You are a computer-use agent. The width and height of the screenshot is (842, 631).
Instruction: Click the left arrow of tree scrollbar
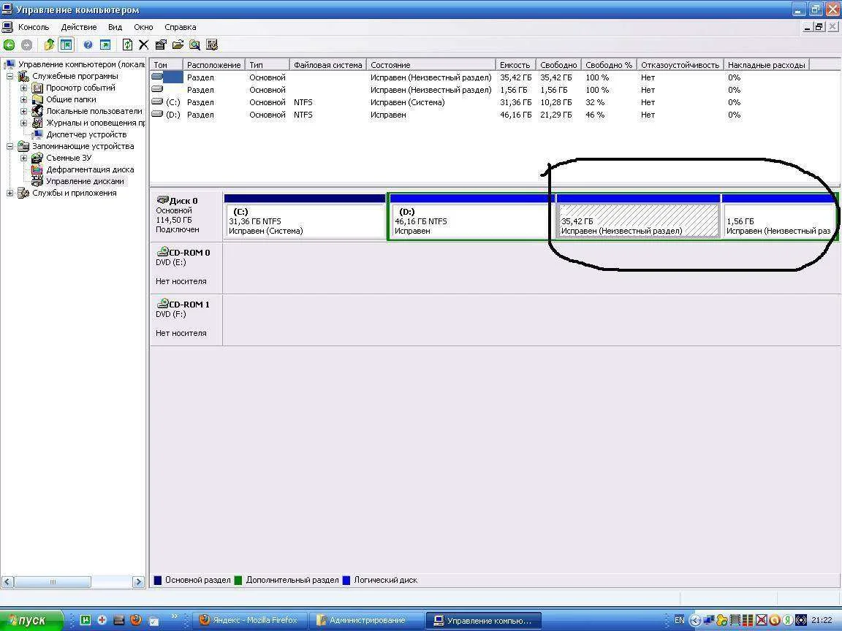pos(7,581)
